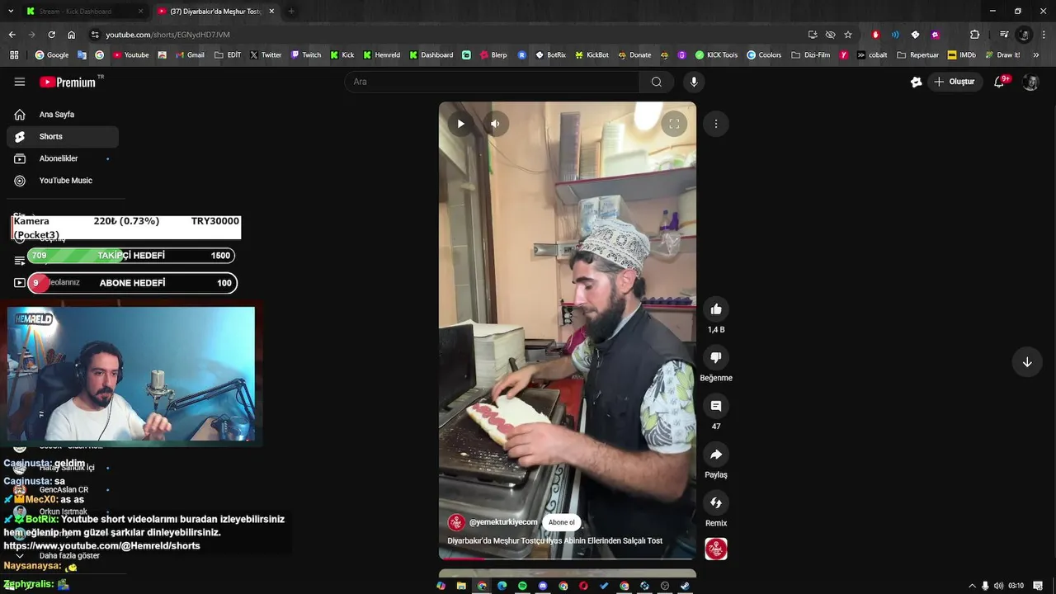Open YouTube notifications bell

999,82
